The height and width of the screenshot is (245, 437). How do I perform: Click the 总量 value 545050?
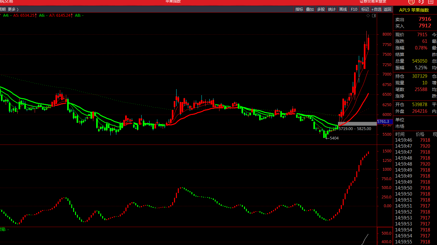(420, 61)
